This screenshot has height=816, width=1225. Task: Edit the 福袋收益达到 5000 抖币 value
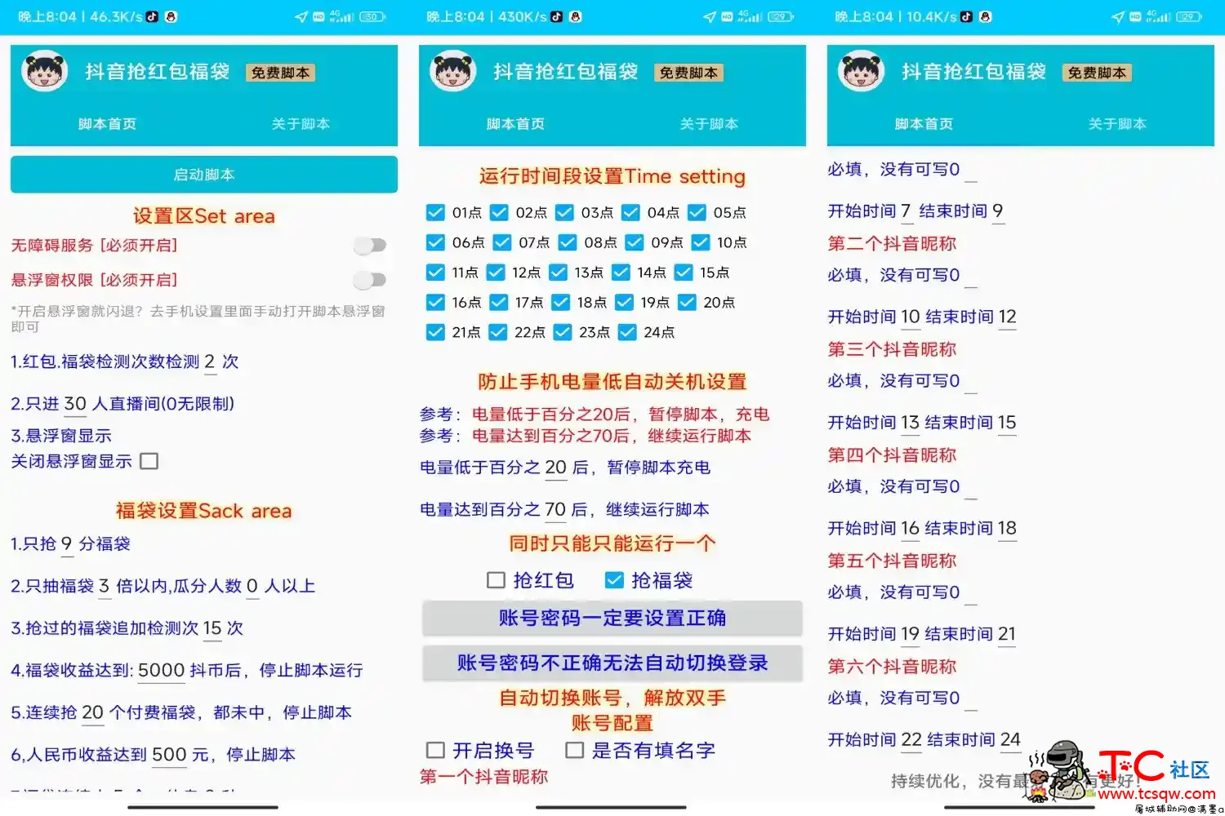[161, 672]
